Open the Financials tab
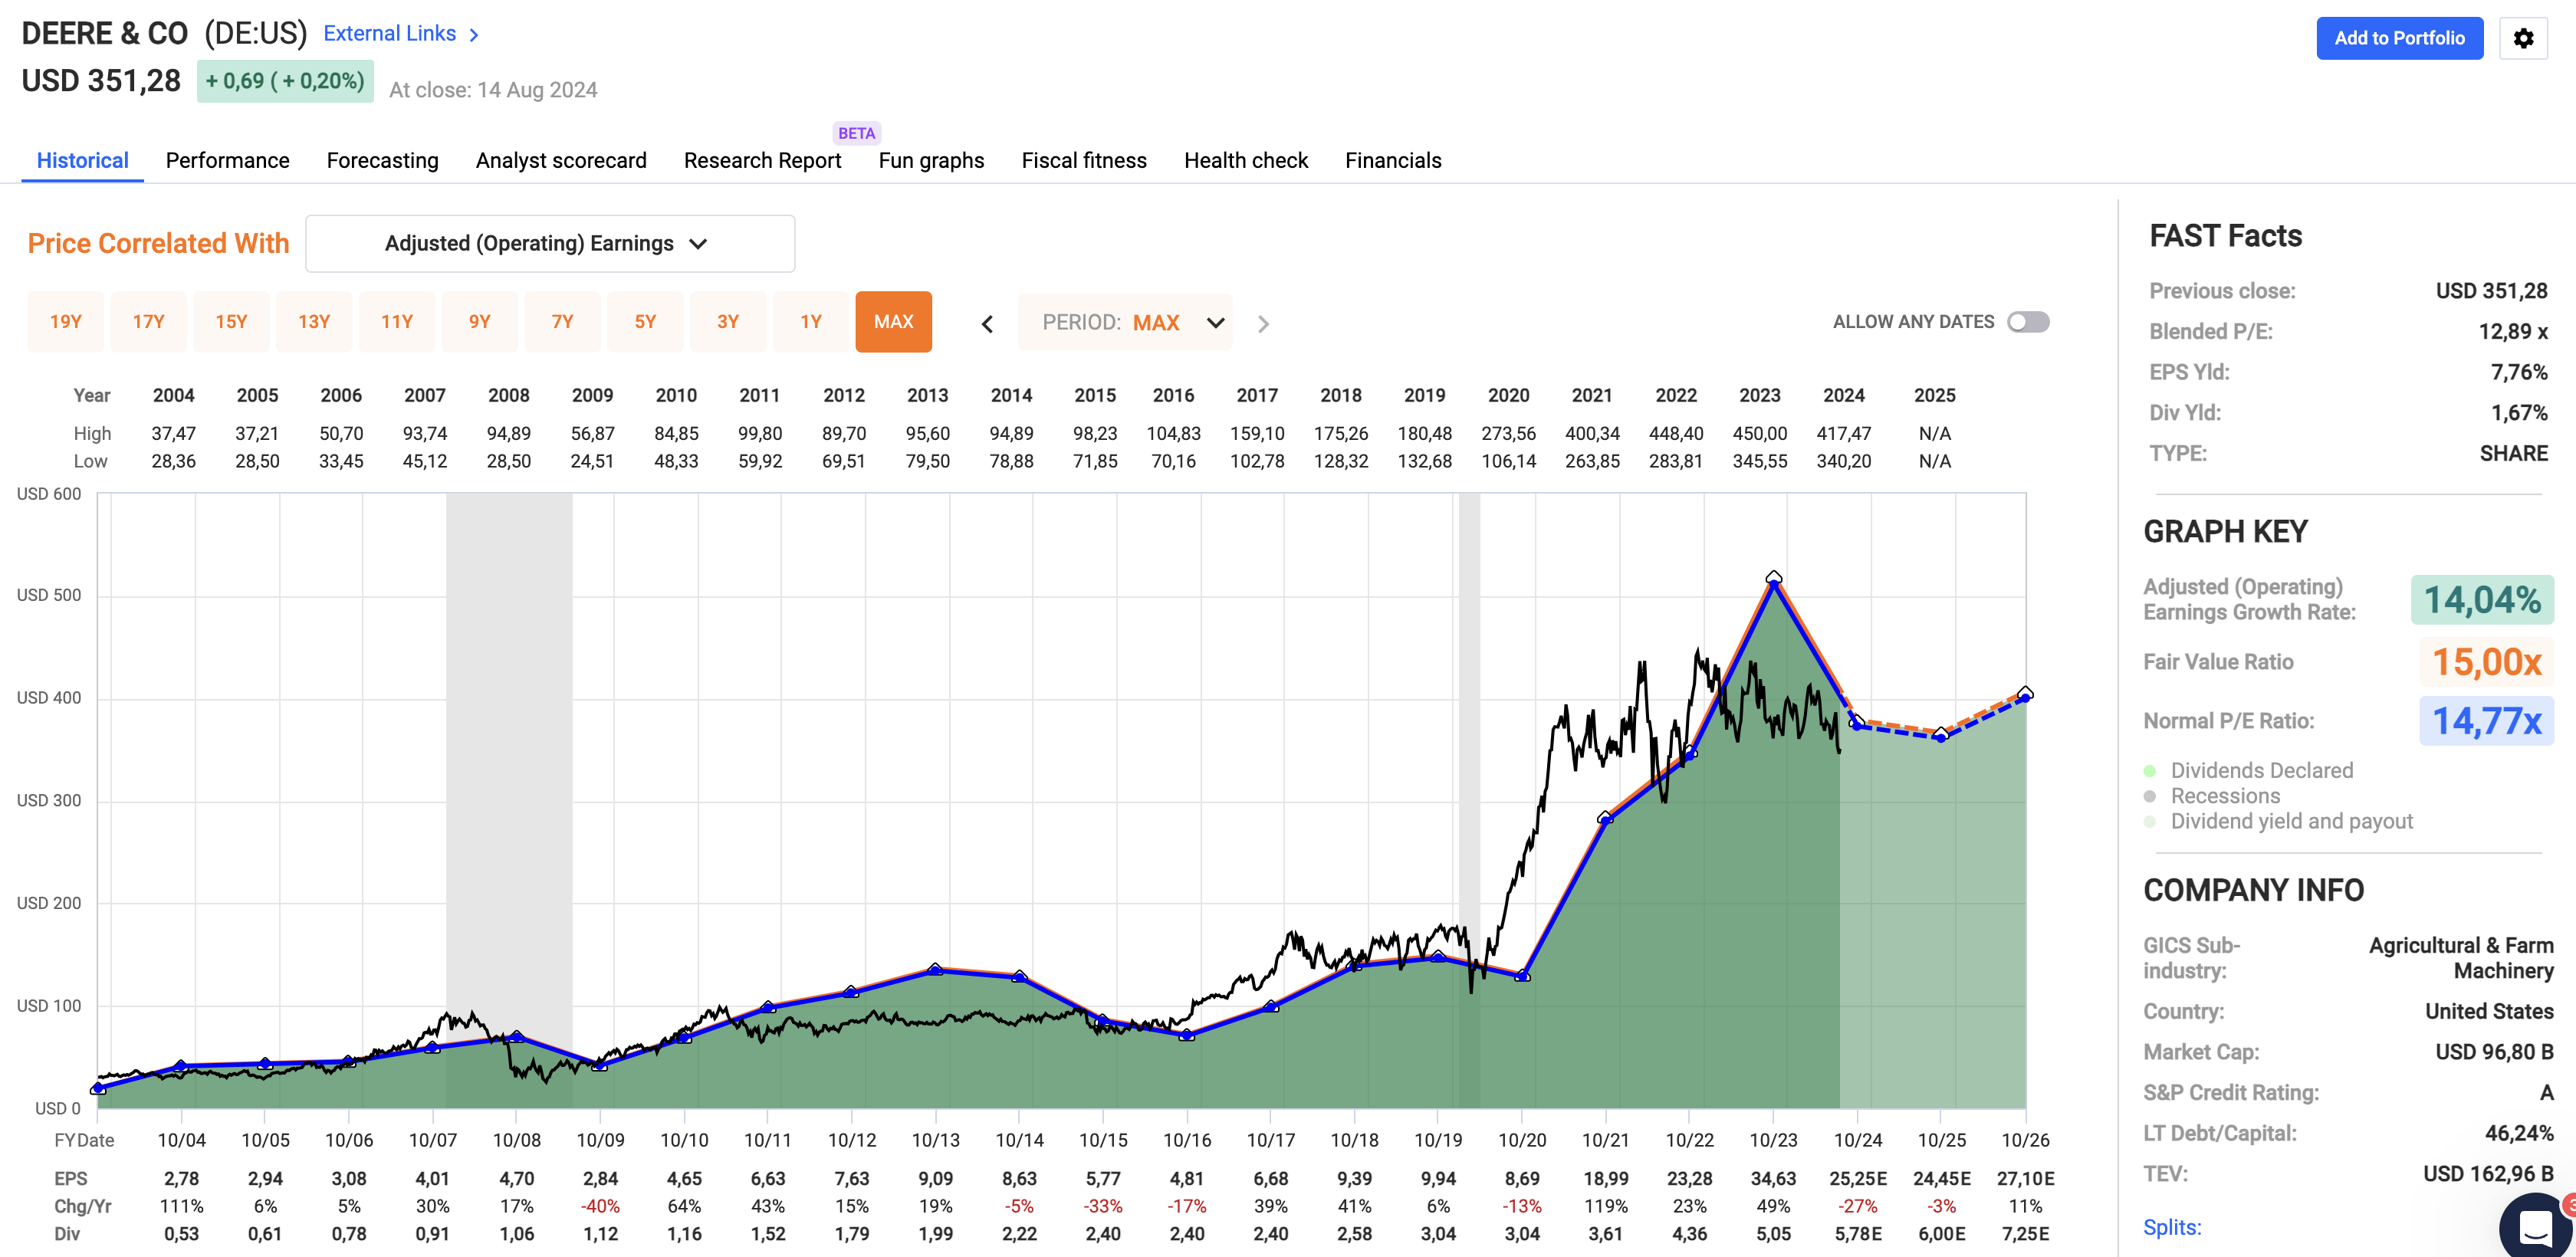Screen dimensions: 2576x1257 1392,160
